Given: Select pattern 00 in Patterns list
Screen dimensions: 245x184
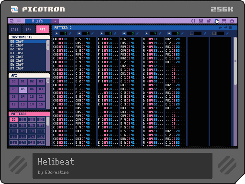Looking at the screenshot, I should click(x=13, y=120).
